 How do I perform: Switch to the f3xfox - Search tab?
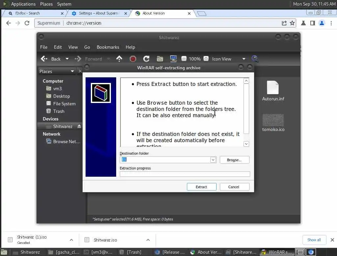(x=35, y=13)
